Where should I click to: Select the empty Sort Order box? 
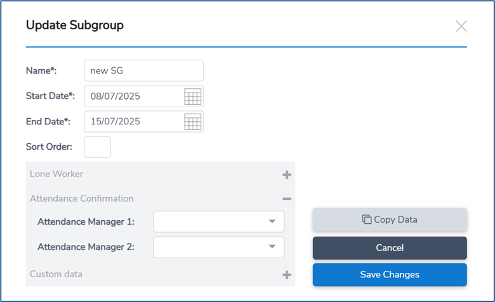[97, 147]
